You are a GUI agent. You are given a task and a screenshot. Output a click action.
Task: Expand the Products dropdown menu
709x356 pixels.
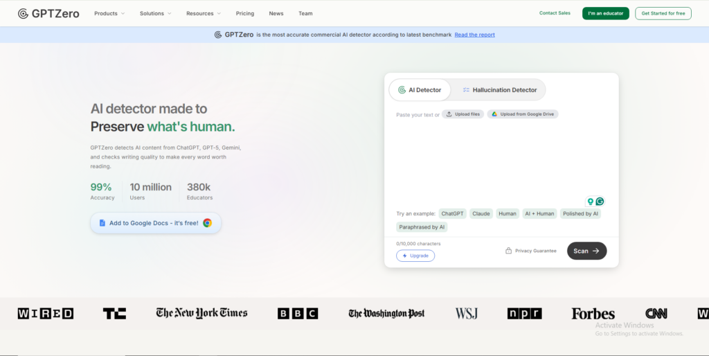pyautogui.click(x=109, y=13)
